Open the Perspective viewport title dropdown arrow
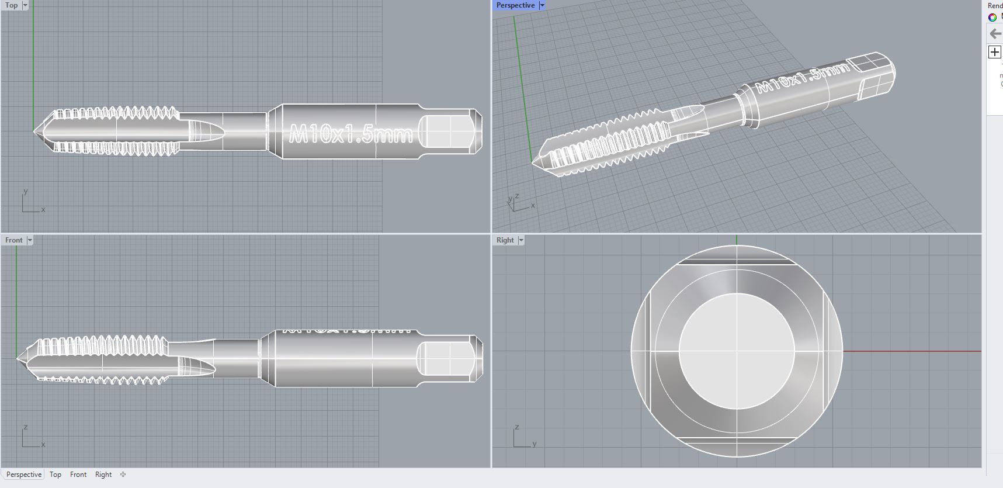Image resolution: width=1003 pixels, height=488 pixels. (x=542, y=5)
